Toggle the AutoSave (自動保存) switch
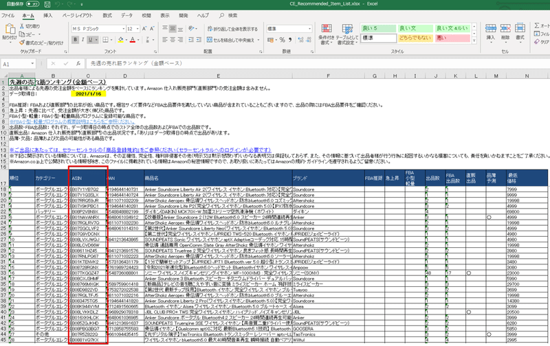This screenshot has height=346, width=550. point(32,4)
